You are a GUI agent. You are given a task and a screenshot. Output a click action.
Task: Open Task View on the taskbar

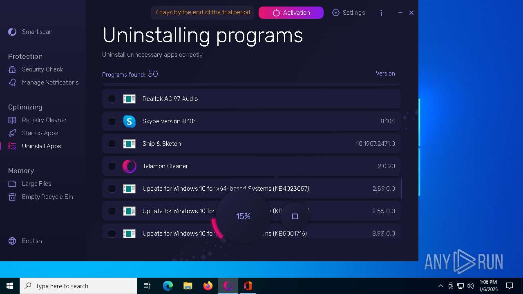[x=147, y=286]
